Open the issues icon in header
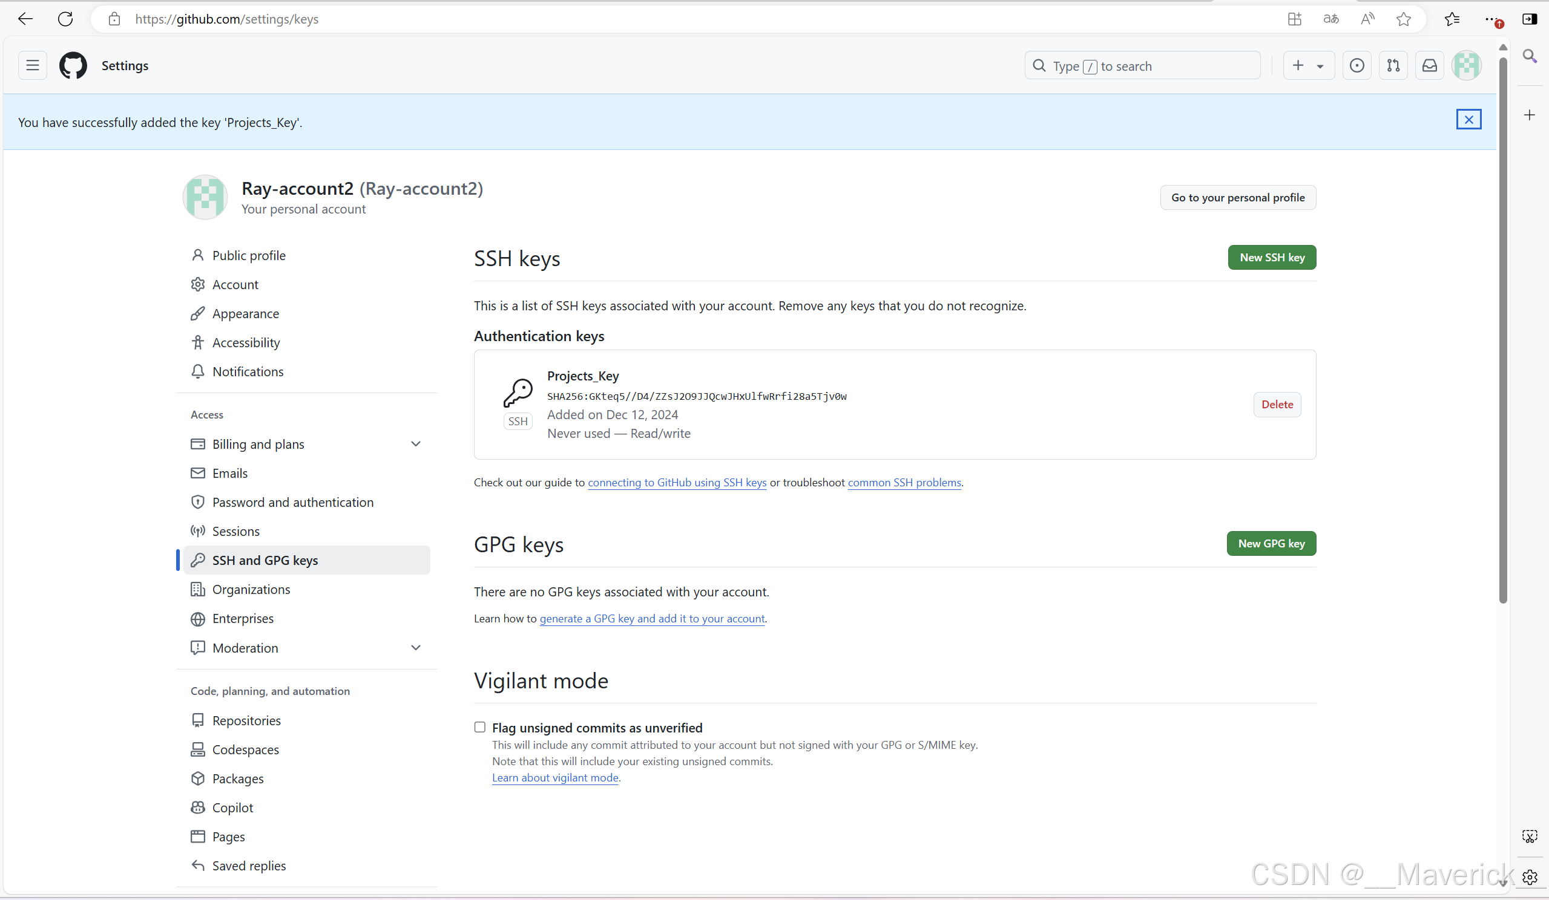The height and width of the screenshot is (900, 1549). 1357,66
